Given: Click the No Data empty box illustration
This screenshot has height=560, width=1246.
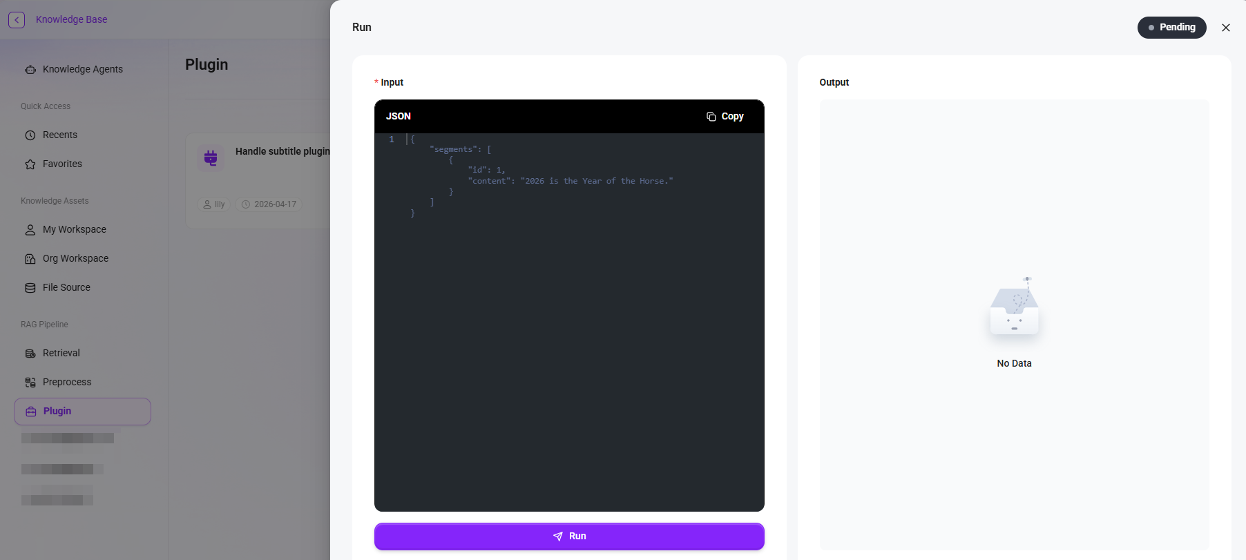Looking at the screenshot, I should tap(1014, 307).
